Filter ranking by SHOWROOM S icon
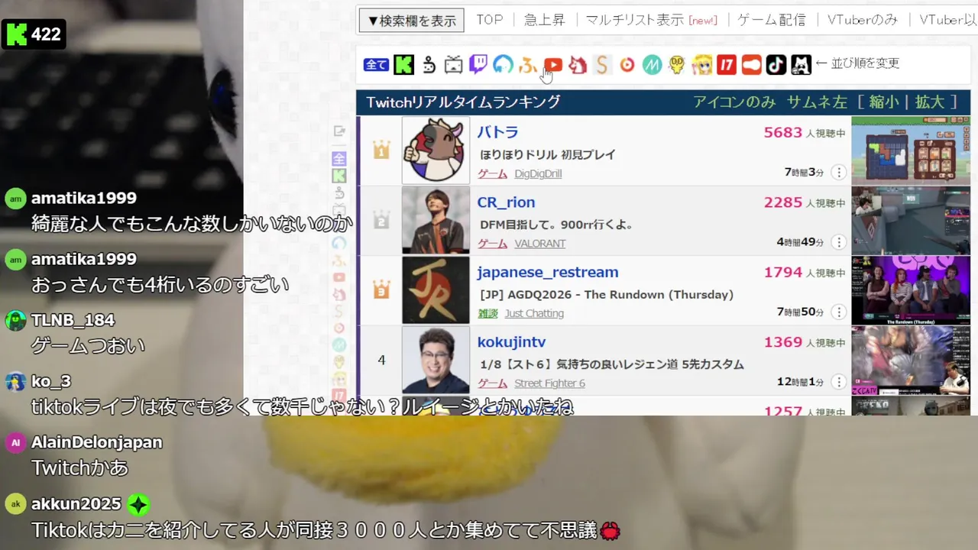Image resolution: width=978 pixels, height=550 pixels. click(602, 65)
